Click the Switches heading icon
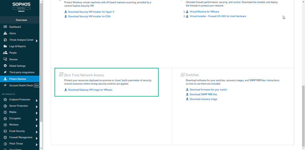Viewport: 305px width, 150px height. 182,75
